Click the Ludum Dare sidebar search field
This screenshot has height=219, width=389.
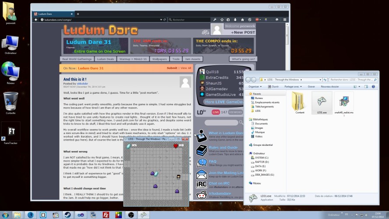click(x=221, y=123)
